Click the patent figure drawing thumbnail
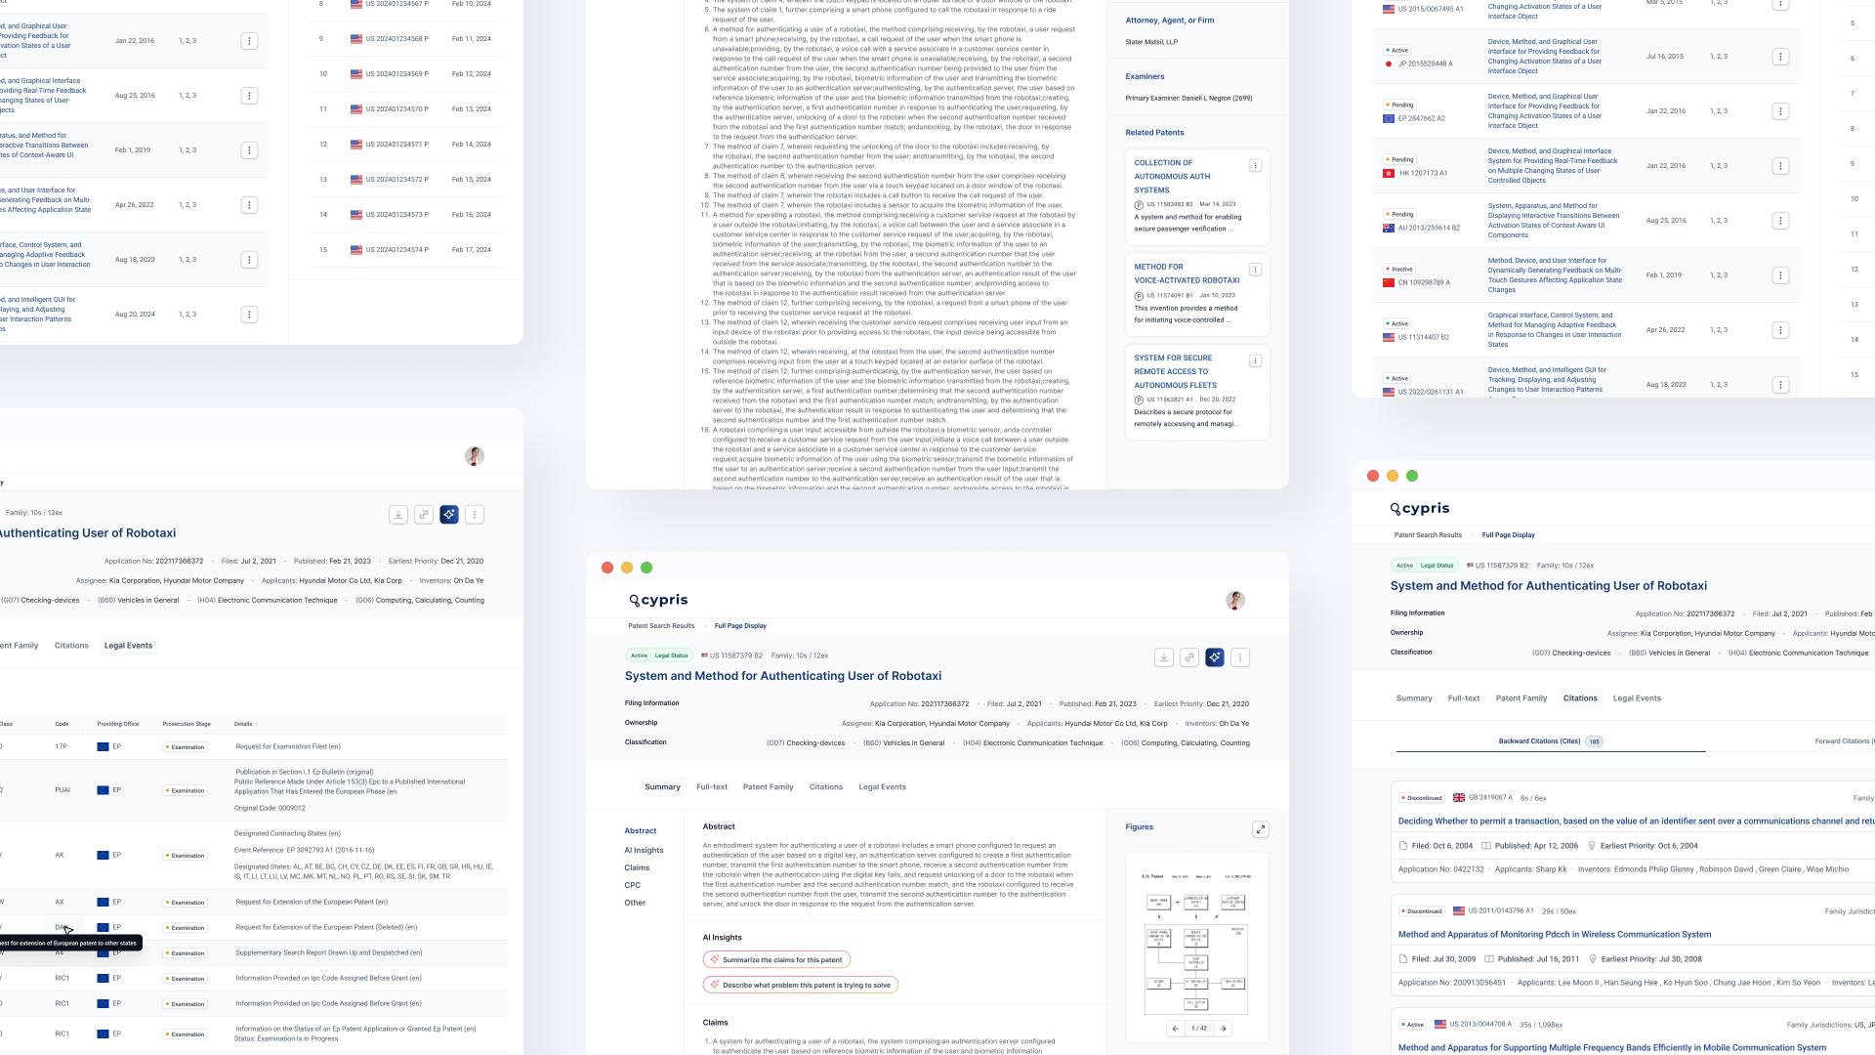Viewport: 1875px width, 1055px height. coord(1196,943)
